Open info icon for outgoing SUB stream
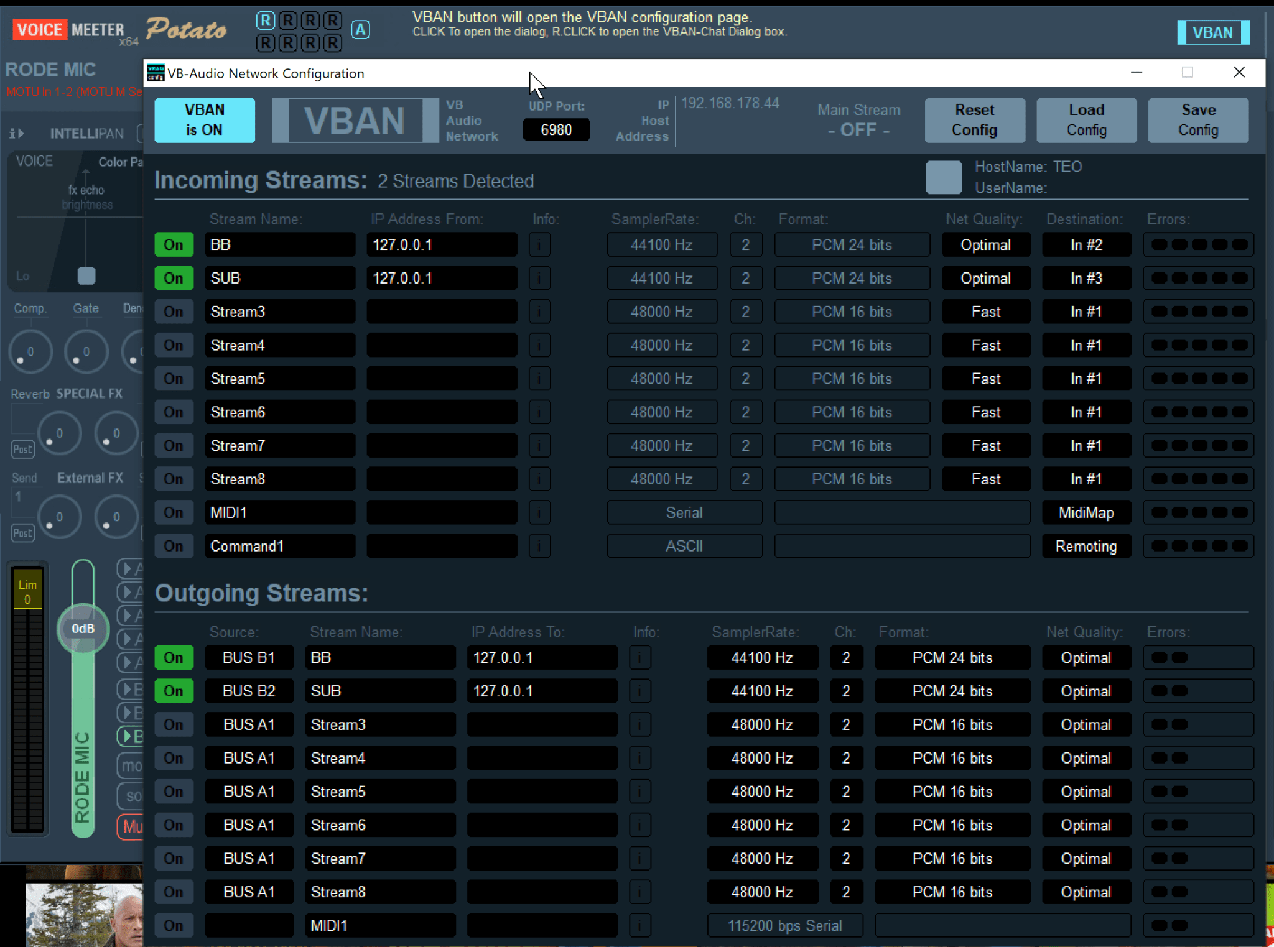Image resolution: width=1274 pixels, height=947 pixels. (640, 691)
